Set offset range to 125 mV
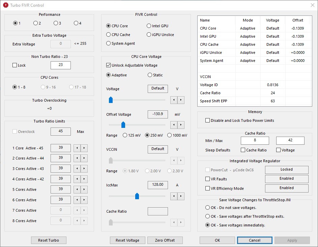This screenshot has width=318, height=247. click(132, 135)
